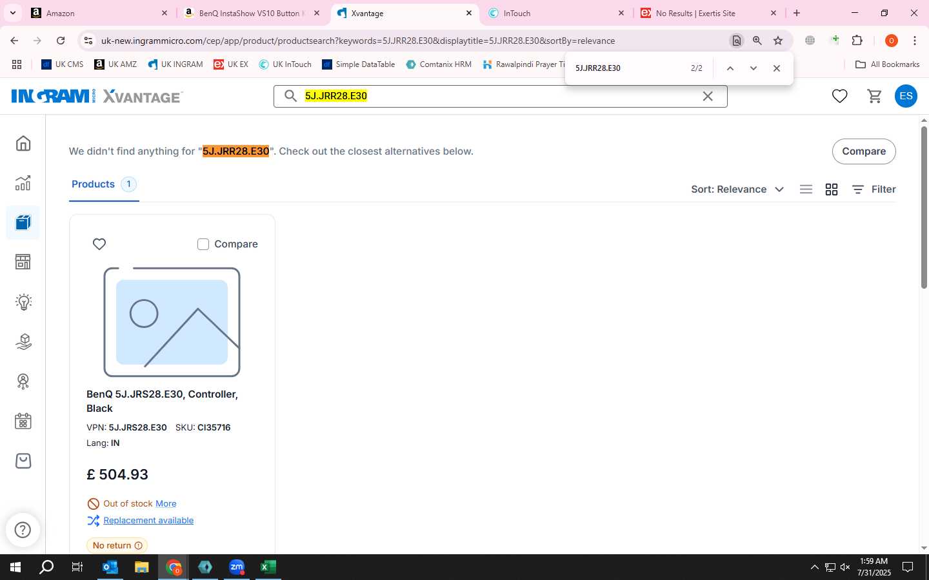Screen dimensions: 929x580
Task: Click the product image placeholder thumbnail
Action: tap(172, 322)
